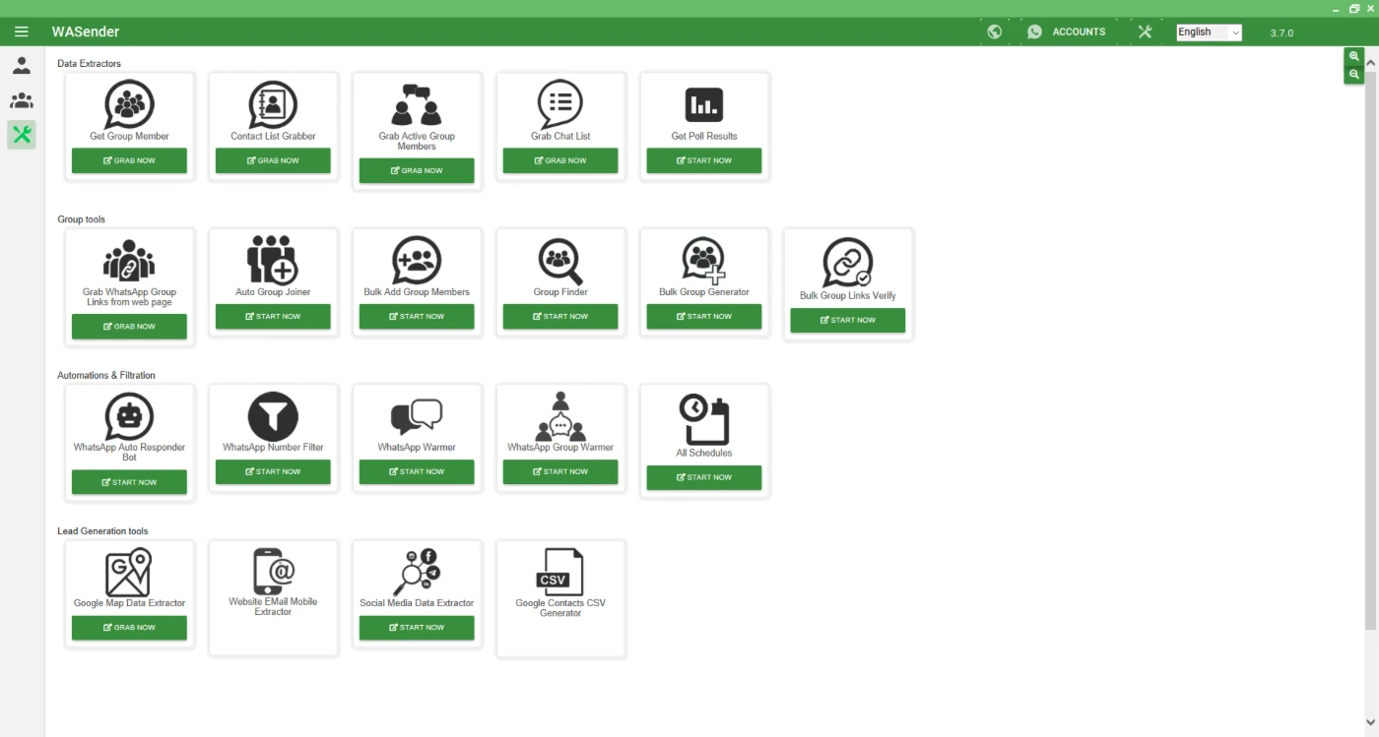The image size is (1379, 737).
Task: Start now under Bulk Group Links Verify
Action: [x=848, y=320]
